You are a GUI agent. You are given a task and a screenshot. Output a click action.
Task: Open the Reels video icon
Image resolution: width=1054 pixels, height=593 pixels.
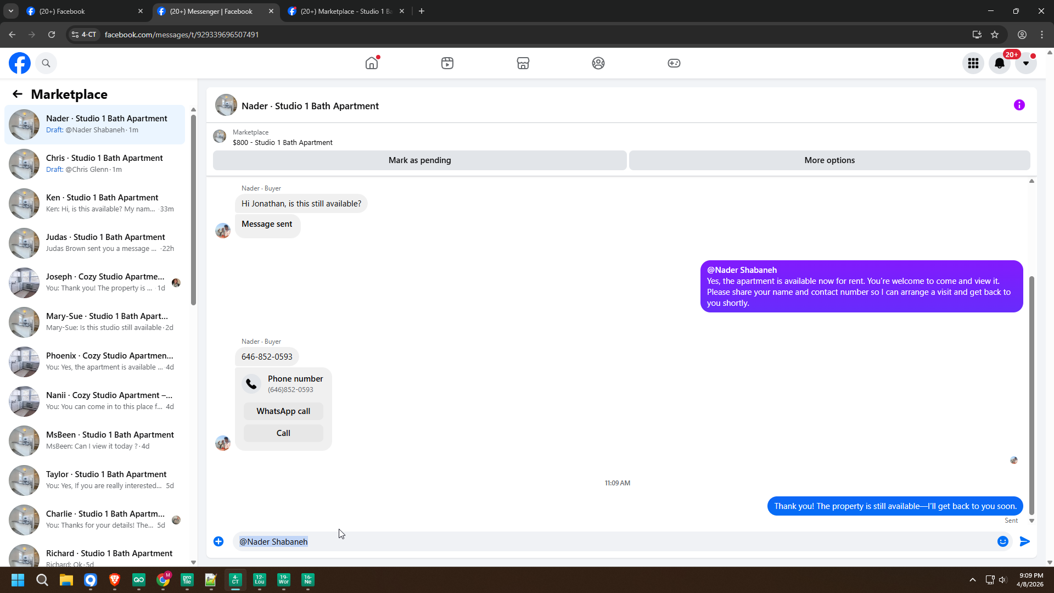coord(447,63)
